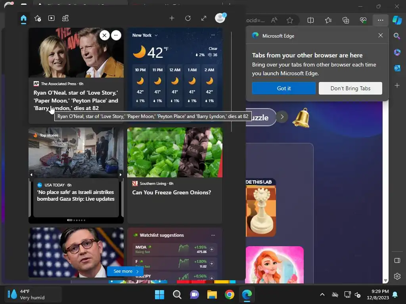Click Don't Bring Tabs button

tap(350, 88)
